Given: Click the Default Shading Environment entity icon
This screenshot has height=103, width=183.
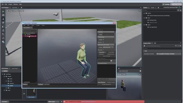Looking at the screenshot, I should 148,15.
